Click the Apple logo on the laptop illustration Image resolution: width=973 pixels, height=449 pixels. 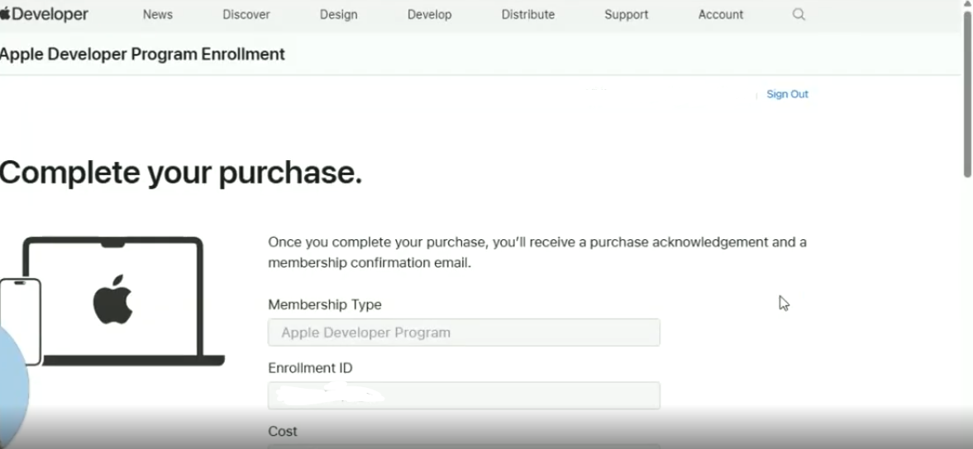(113, 300)
